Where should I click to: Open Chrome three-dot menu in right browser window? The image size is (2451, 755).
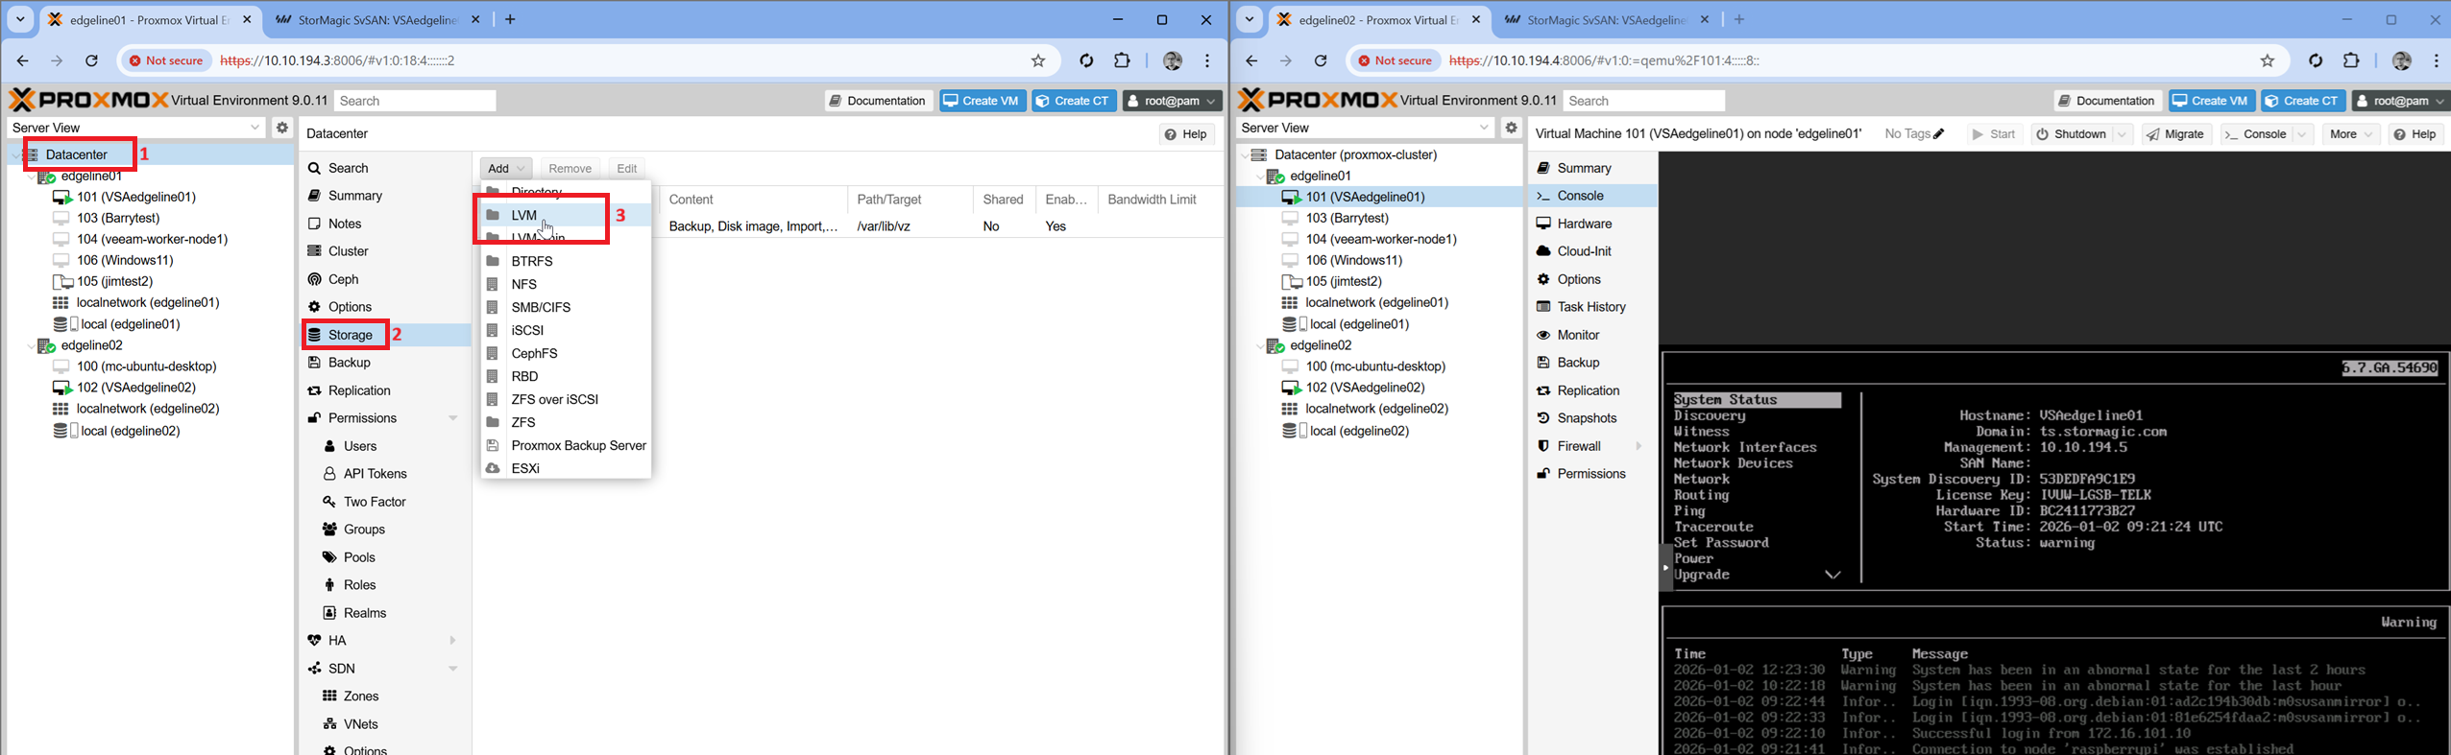click(x=2437, y=60)
